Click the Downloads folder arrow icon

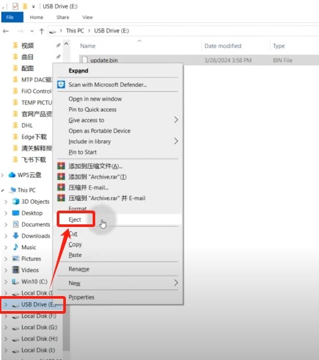16,235
